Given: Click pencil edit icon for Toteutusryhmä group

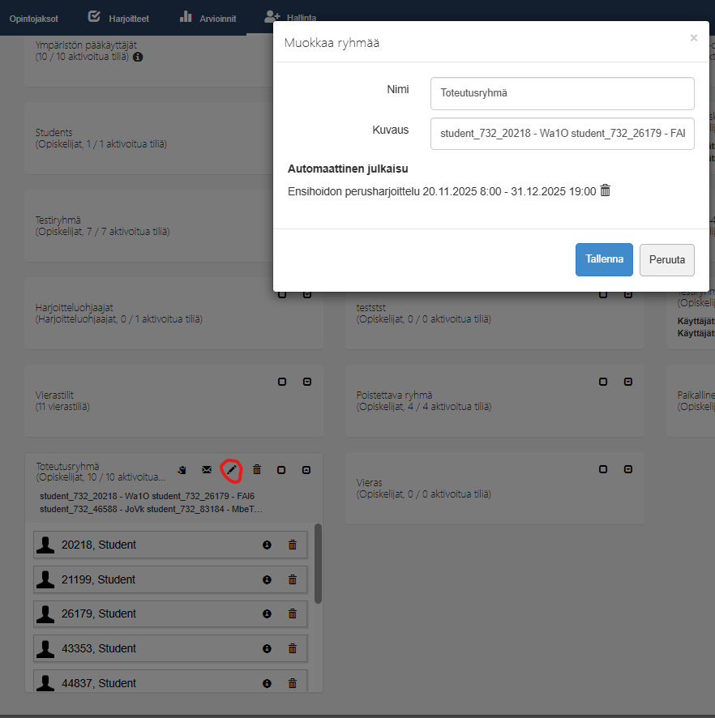Looking at the screenshot, I should (232, 469).
